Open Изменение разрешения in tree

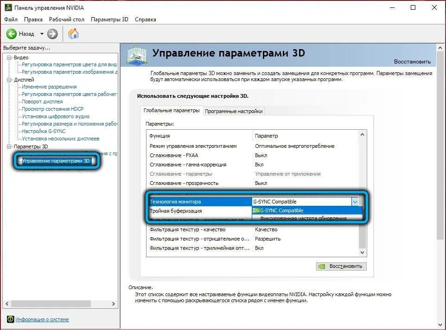49,87
